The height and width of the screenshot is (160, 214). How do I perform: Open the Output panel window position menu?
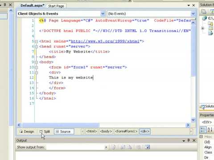click(184, 140)
